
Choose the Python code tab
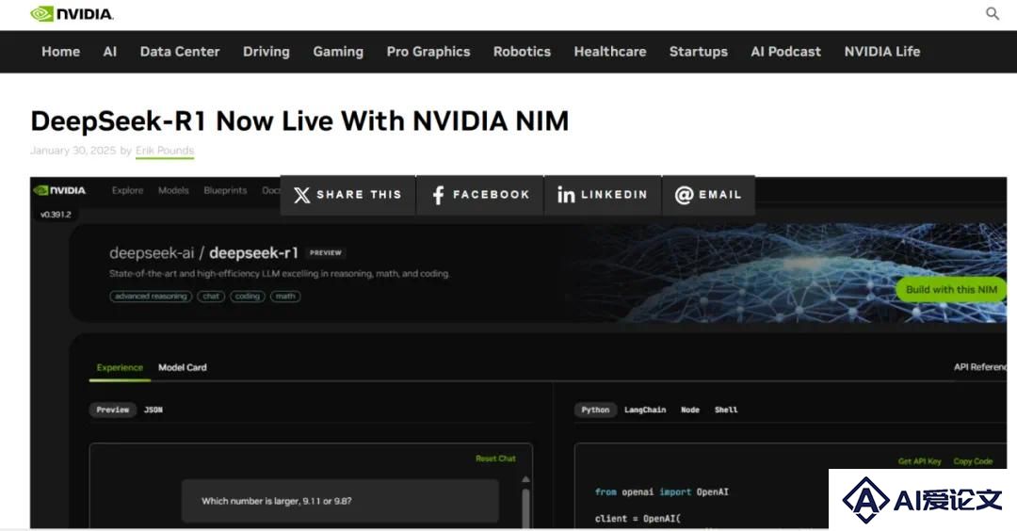595,410
